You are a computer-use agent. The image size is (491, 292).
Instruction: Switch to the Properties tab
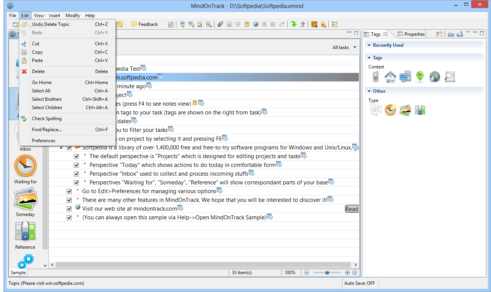click(x=411, y=34)
